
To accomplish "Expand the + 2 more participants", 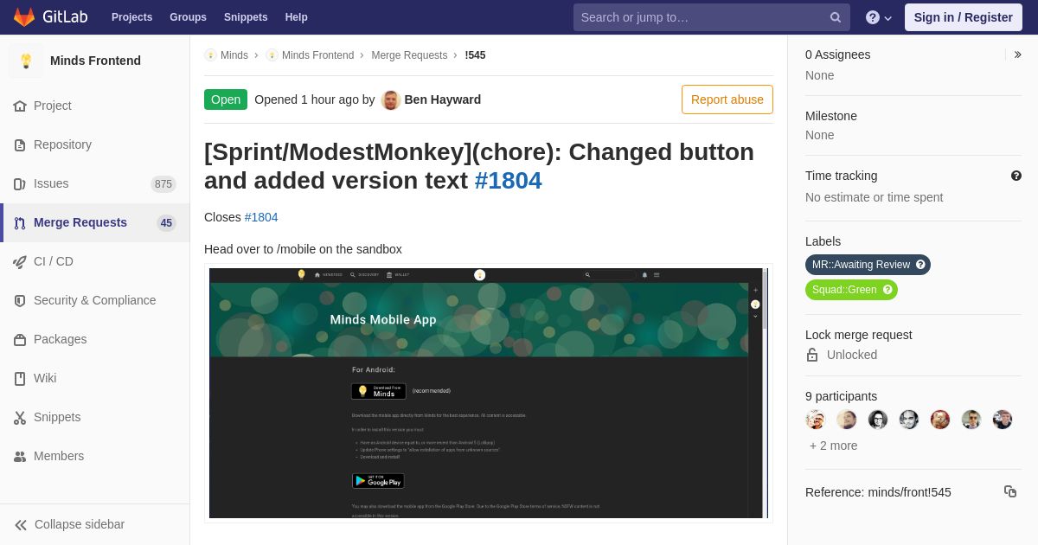I will pos(834,446).
